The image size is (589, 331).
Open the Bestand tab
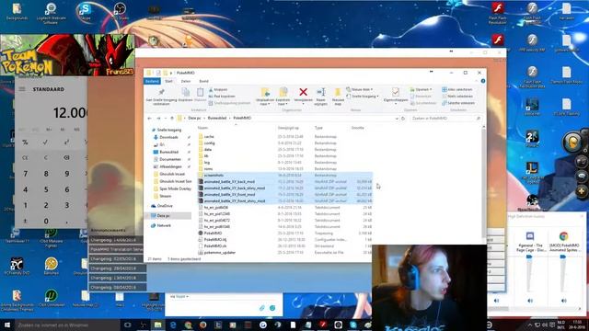pyautogui.click(x=152, y=81)
